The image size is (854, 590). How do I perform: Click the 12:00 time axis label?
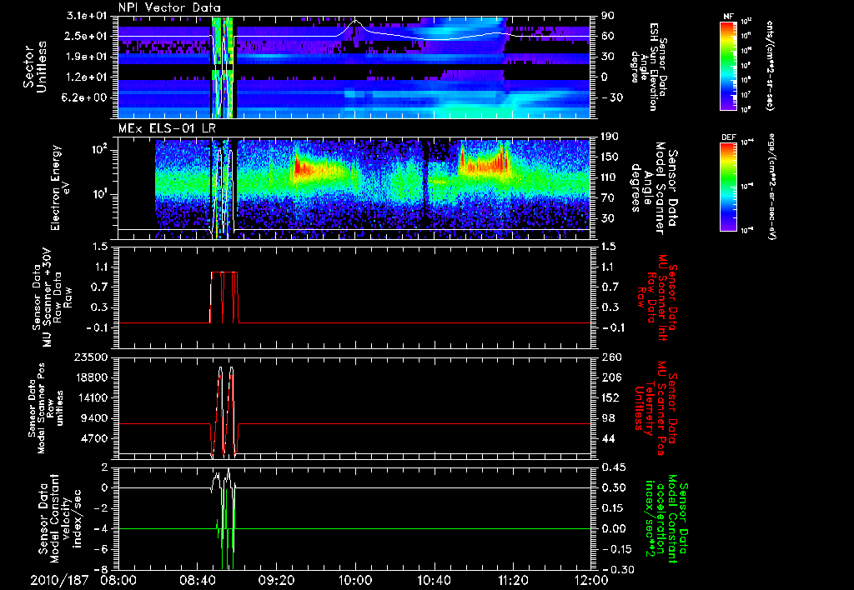(x=591, y=580)
